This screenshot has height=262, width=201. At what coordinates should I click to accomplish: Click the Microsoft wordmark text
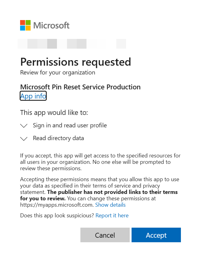[x=51, y=25]
